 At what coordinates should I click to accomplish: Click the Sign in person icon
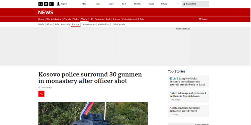[58, 4]
